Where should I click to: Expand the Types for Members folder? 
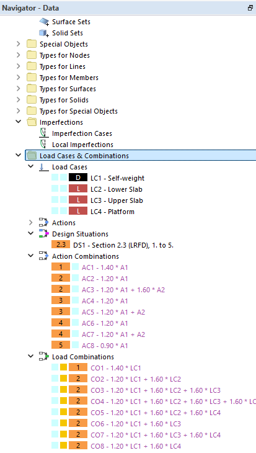(19, 78)
